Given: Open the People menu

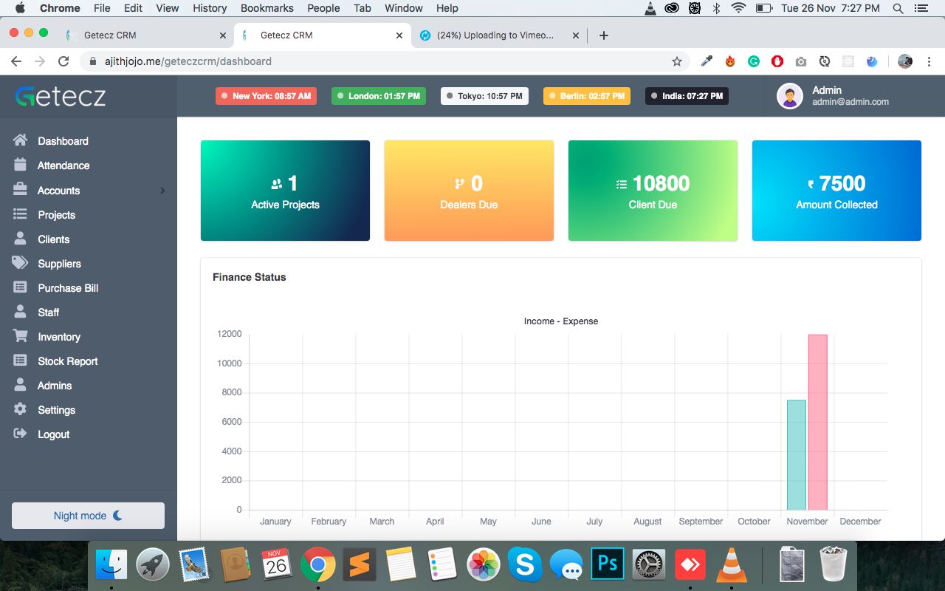Looking at the screenshot, I should 323,8.
